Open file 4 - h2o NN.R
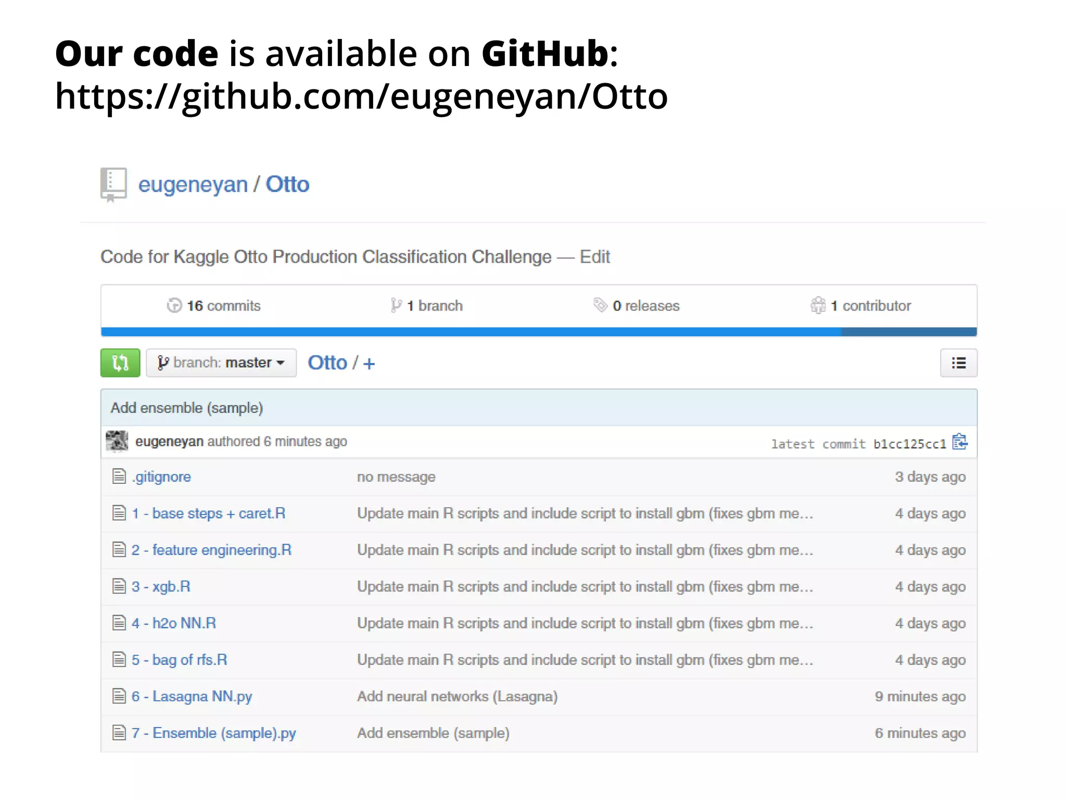Image resolution: width=1066 pixels, height=799 pixels. pos(174,623)
